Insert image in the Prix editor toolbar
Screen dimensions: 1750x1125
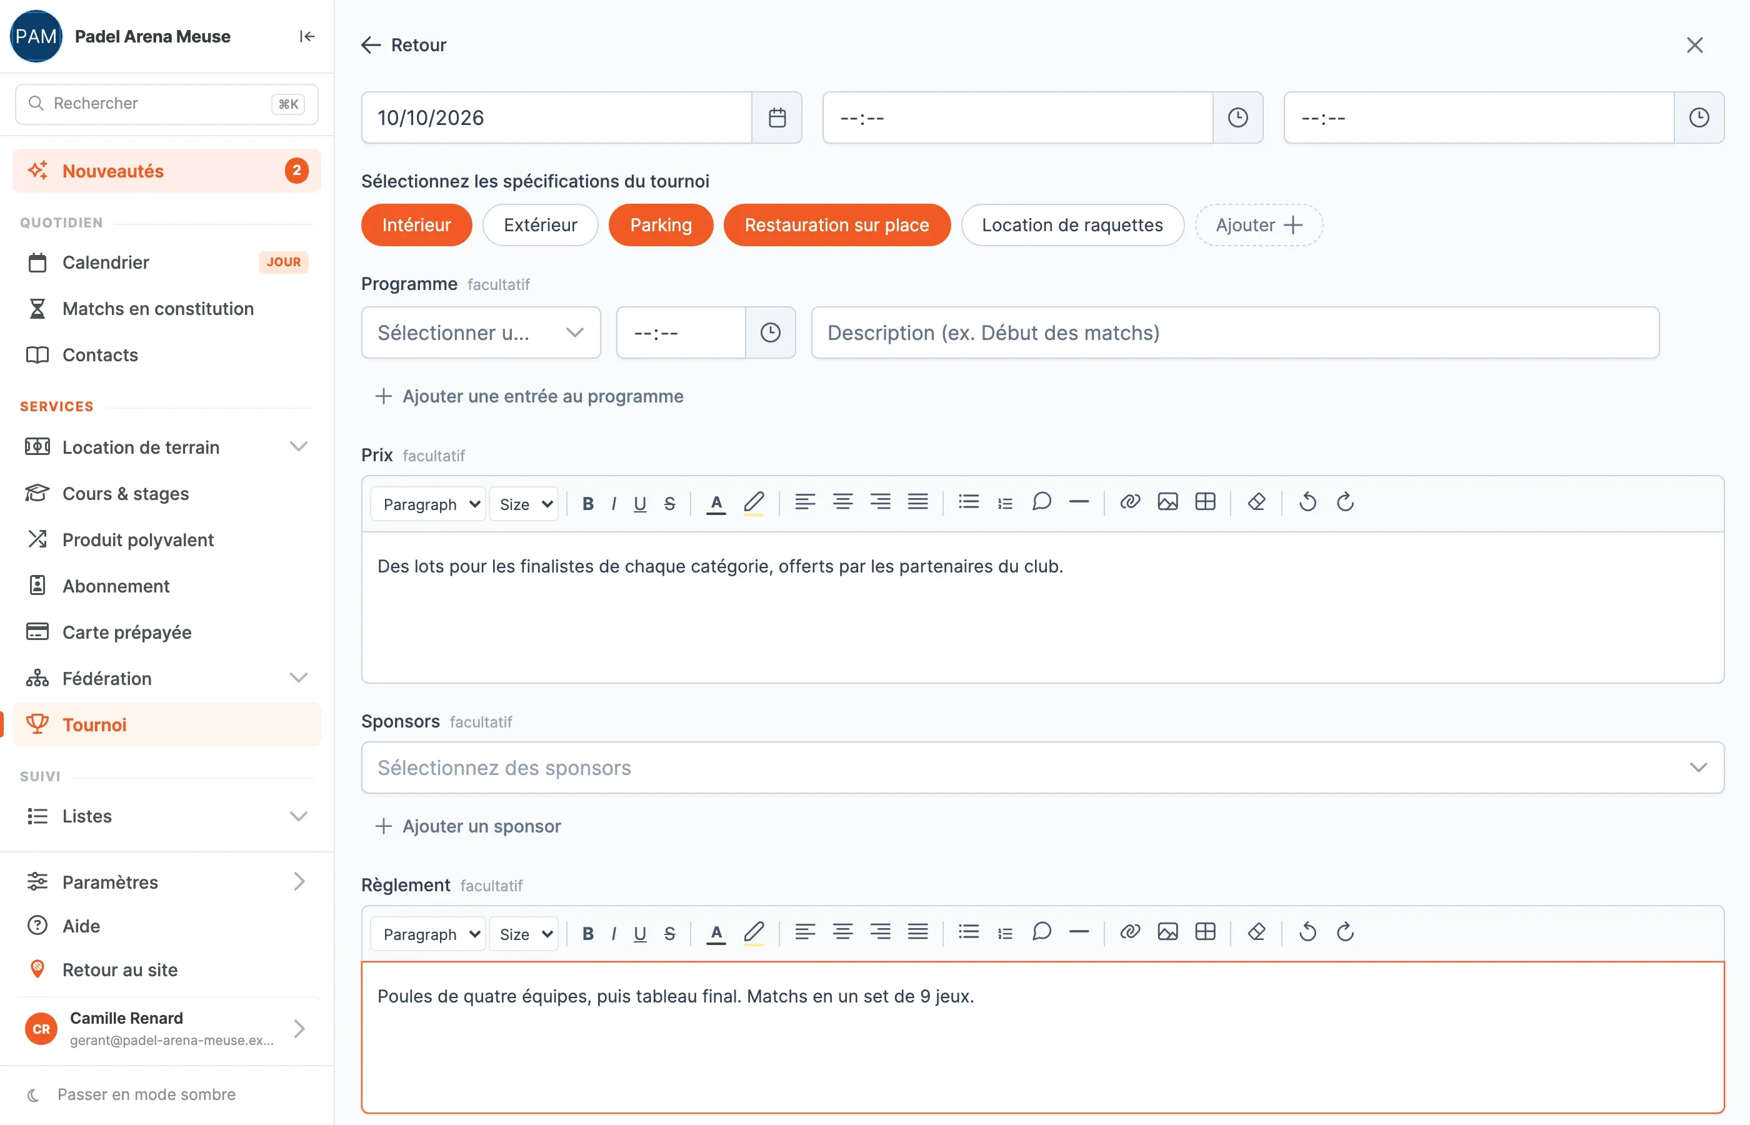click(x=1167, y=502)
